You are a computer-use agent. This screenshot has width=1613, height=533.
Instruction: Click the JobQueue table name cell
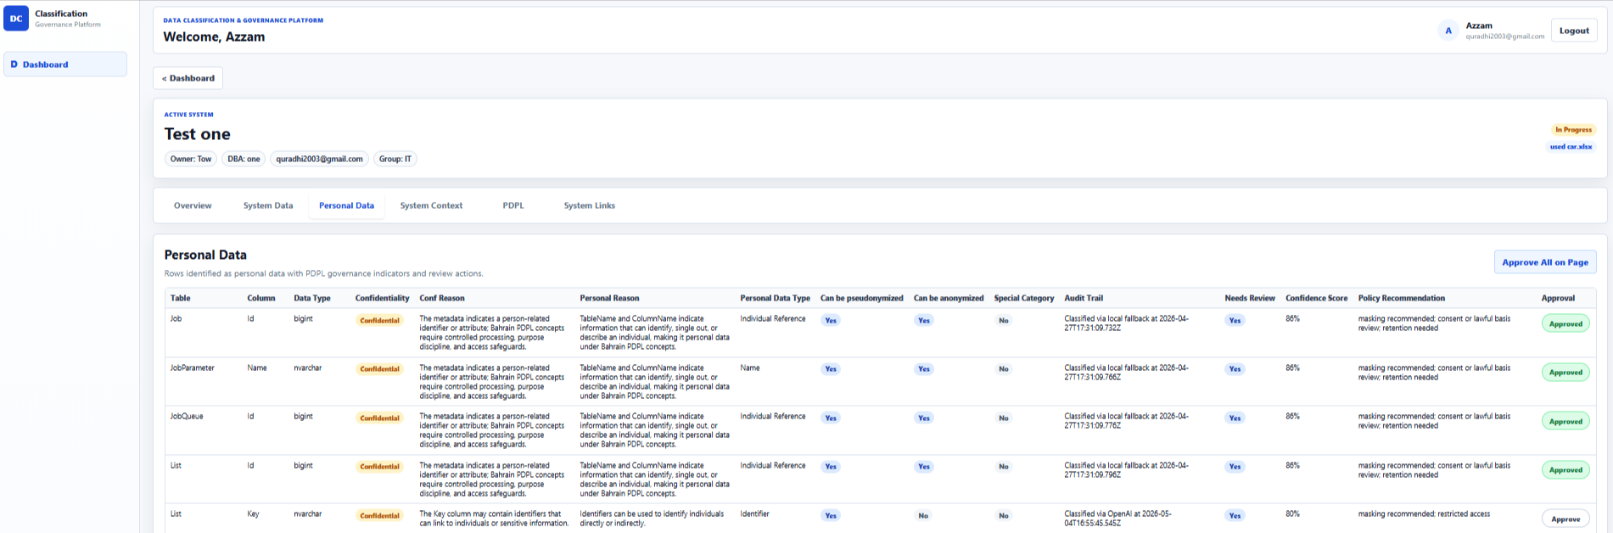tap(187, 417)
